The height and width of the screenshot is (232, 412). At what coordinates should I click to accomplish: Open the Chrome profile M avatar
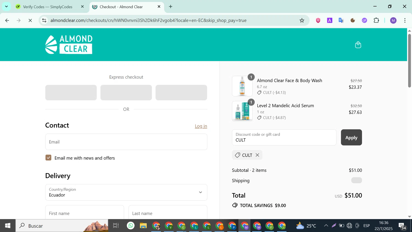click(x=393, y=20)
